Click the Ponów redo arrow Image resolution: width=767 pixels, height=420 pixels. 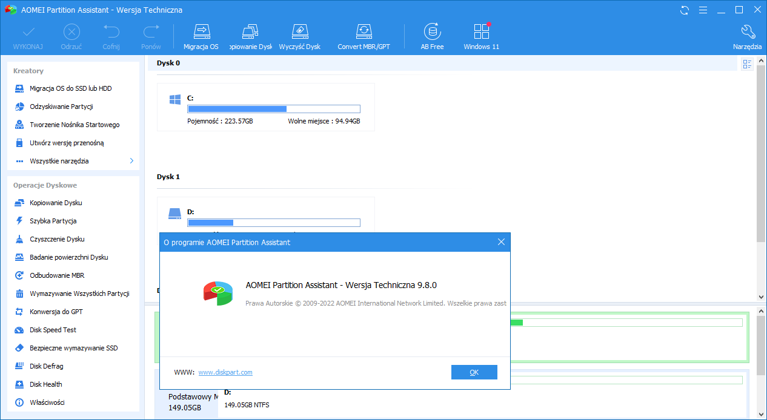(151, 31)
